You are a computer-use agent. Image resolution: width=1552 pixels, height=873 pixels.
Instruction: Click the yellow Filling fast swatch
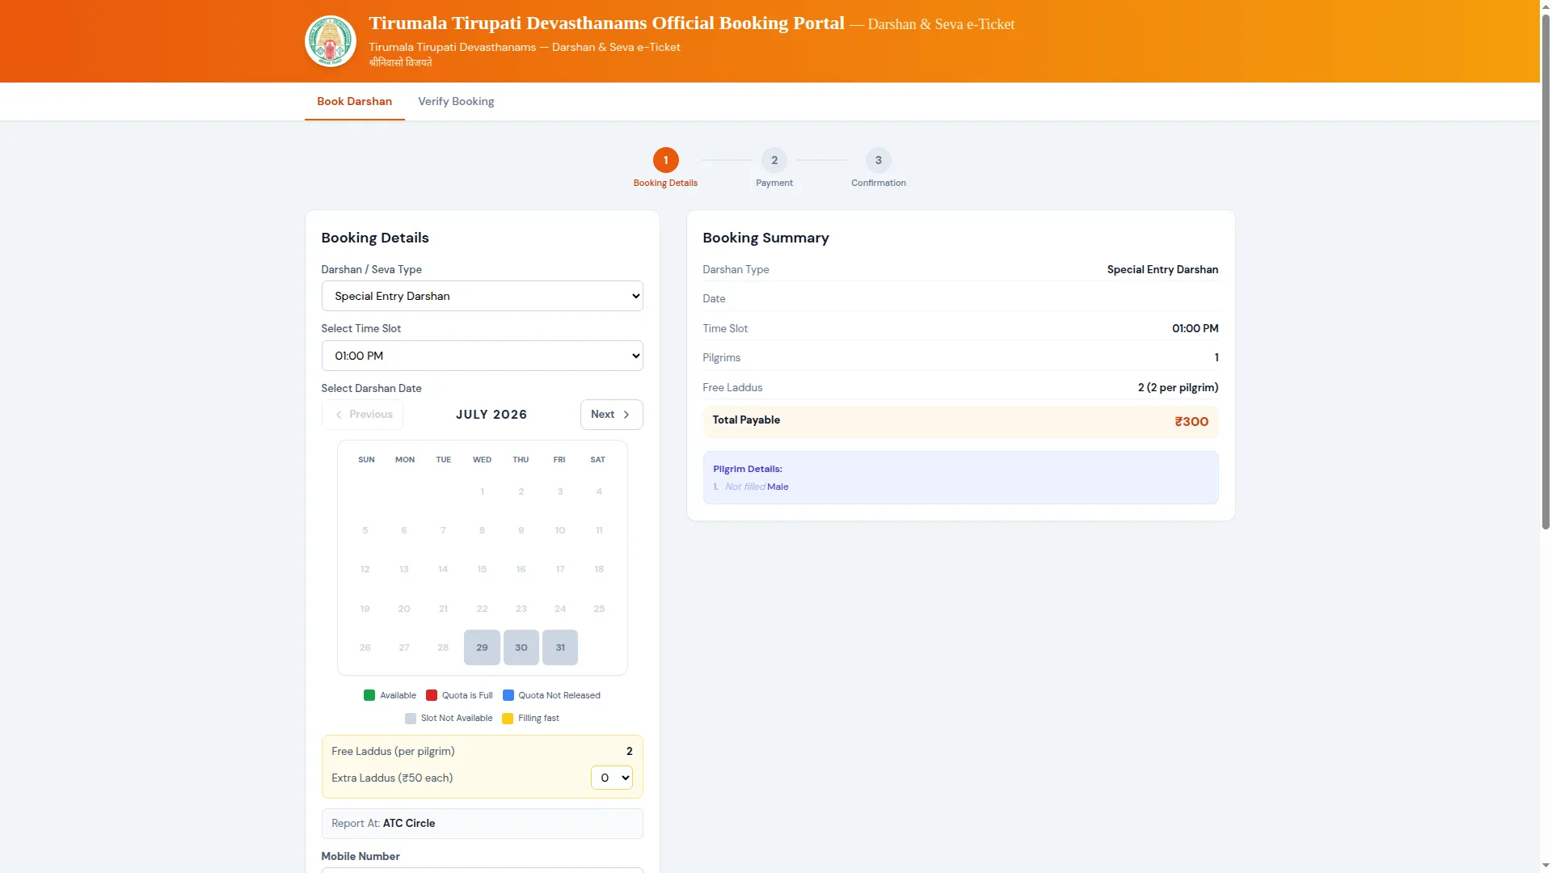(508, 719)
